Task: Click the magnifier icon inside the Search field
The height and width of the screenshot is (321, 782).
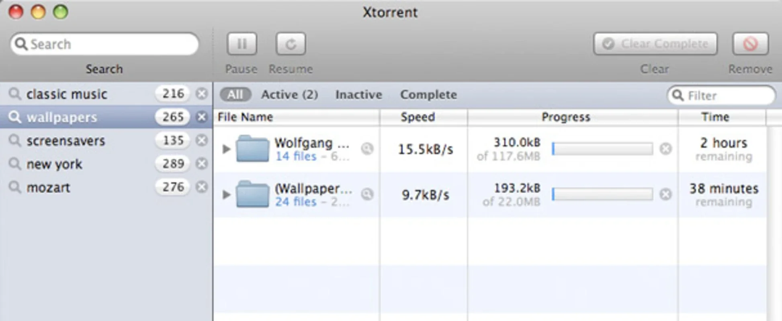Action: point(21,44)
